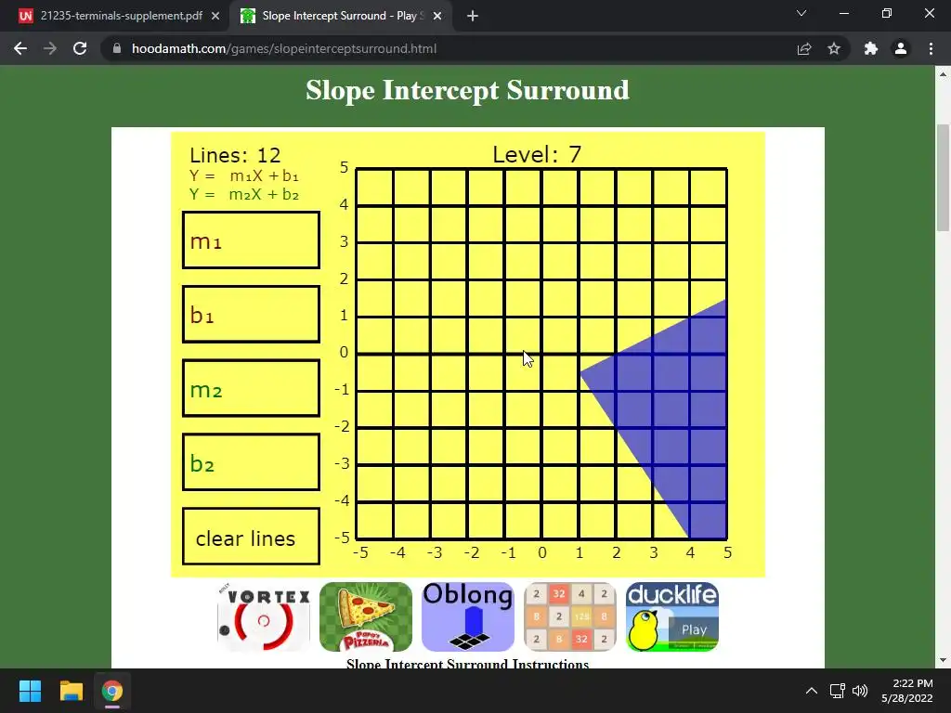Click the Slope Intercept Surround heading

(x=468, y=90)
